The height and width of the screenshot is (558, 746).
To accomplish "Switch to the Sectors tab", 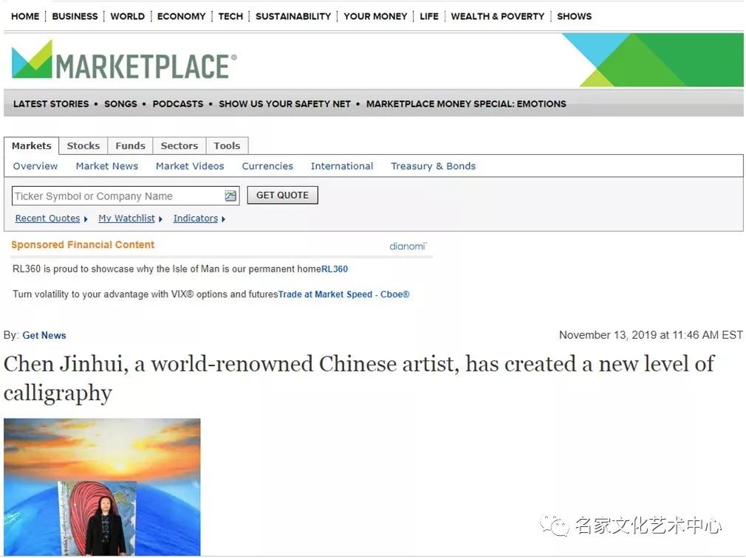I will (x=179, y=146).
